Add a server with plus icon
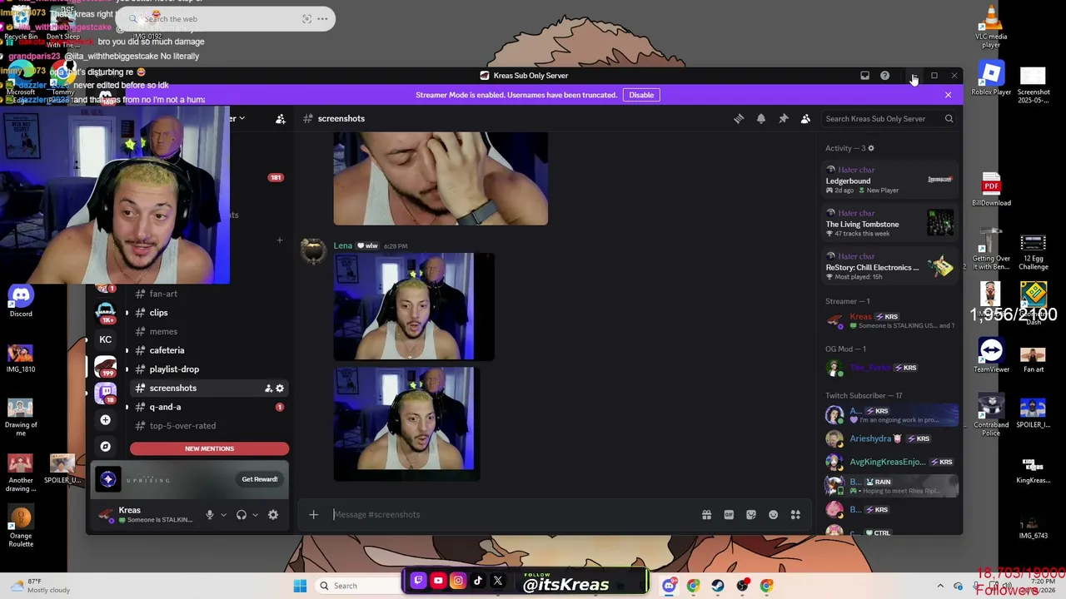Image resolution: width=1066 pixels, height=599 pixels. coord(106,420)
